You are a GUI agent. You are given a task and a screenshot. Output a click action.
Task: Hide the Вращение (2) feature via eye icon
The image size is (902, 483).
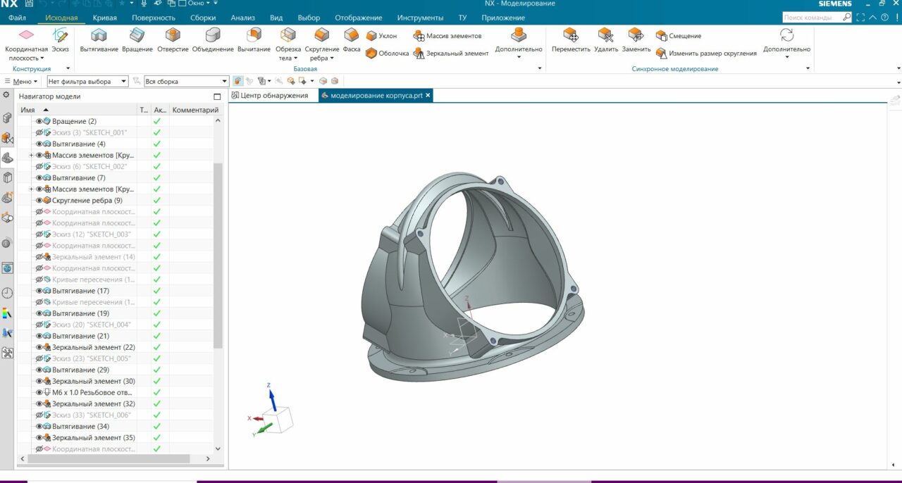click(x=39, y=122)
